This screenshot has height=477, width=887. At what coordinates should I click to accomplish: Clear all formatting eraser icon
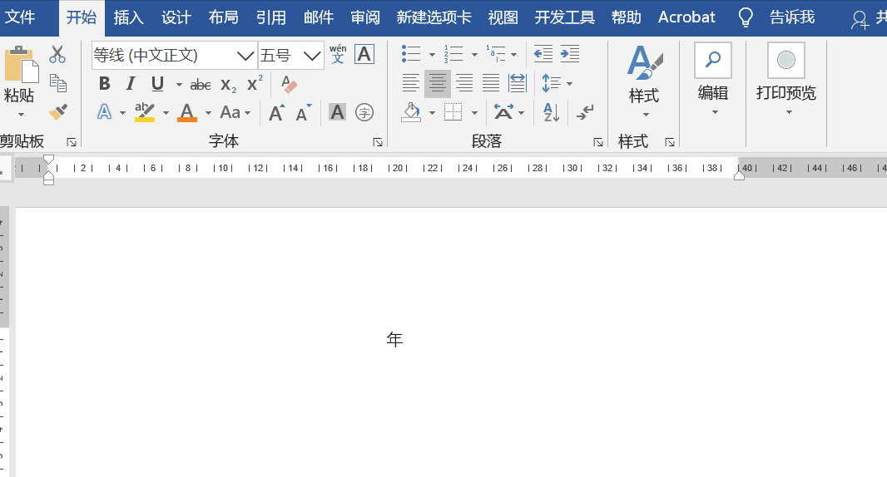289,84
